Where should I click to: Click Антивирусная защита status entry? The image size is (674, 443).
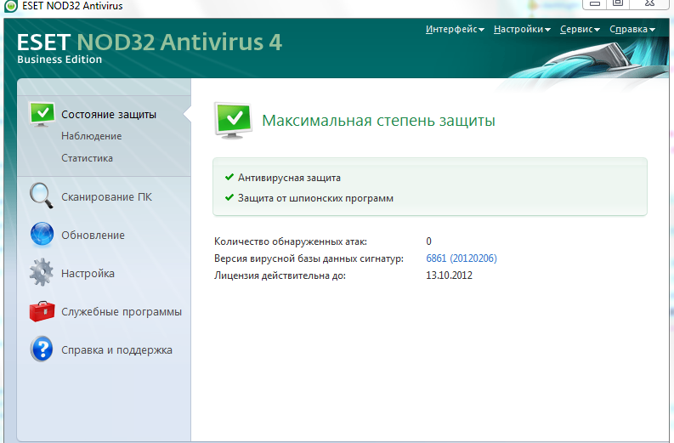click(x=289, y=178)
